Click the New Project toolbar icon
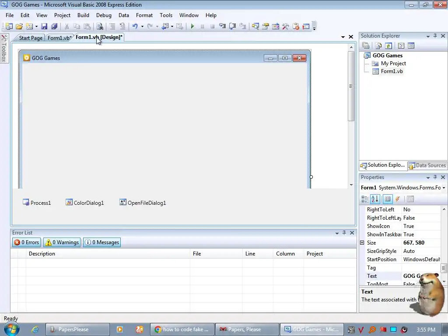Screen dimensions: 448x336 tap(9, 26)
